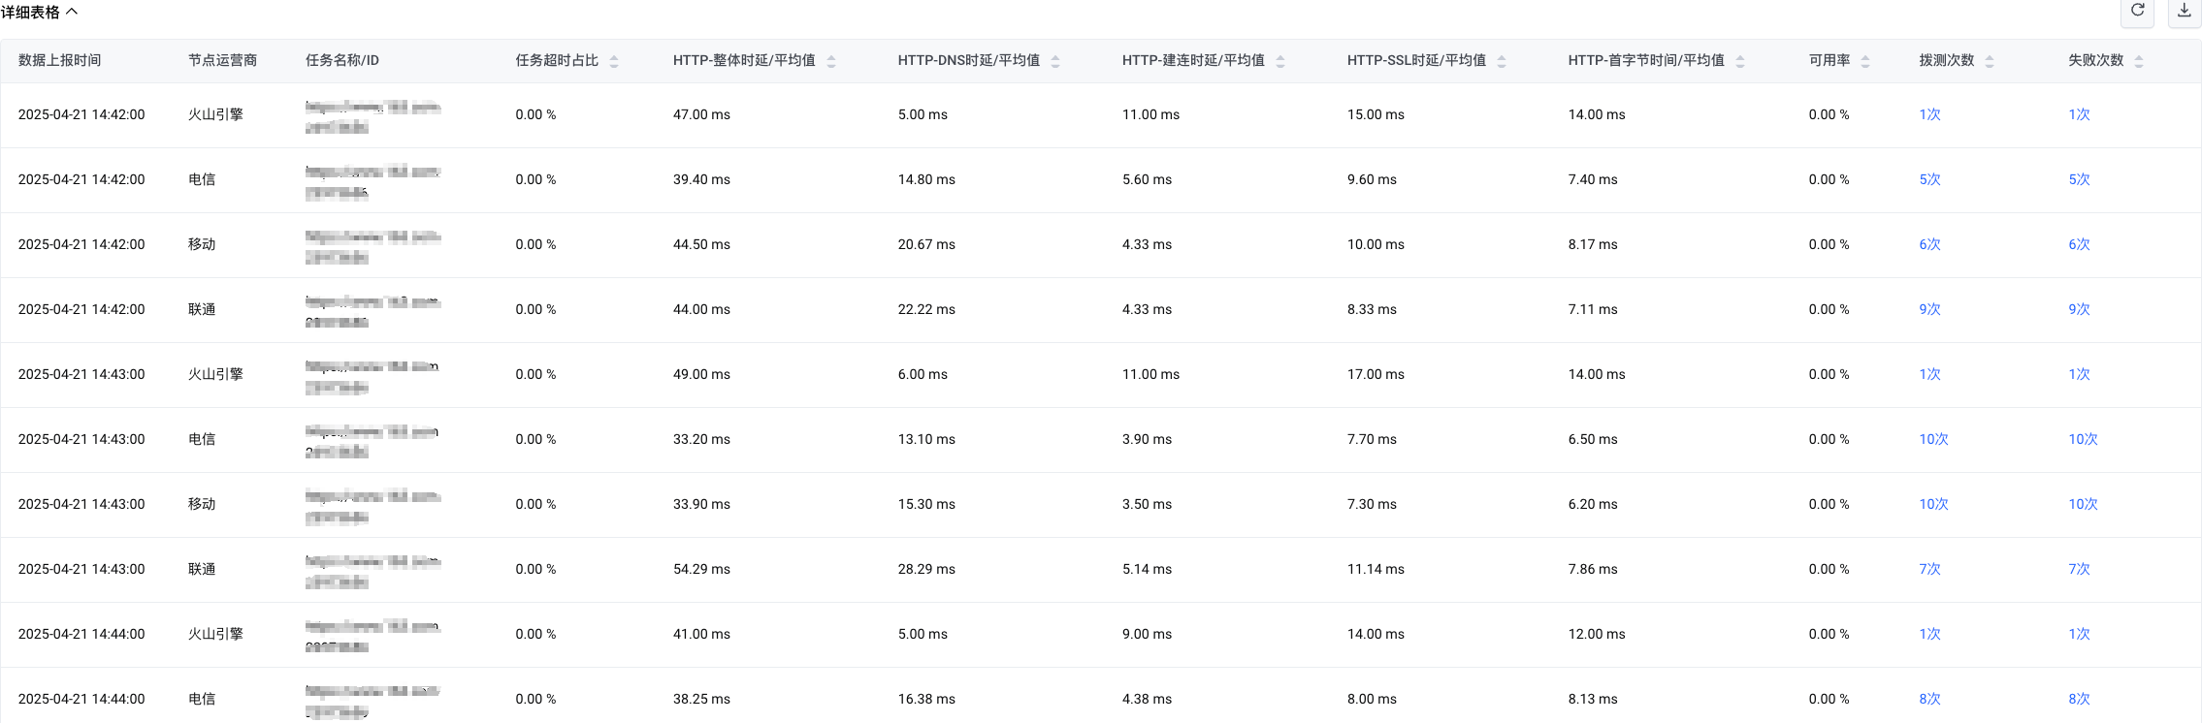Screen dimensions: 2202x723
Task: Open the 6次 link under 拨测次数
Action: [1929, 244]
